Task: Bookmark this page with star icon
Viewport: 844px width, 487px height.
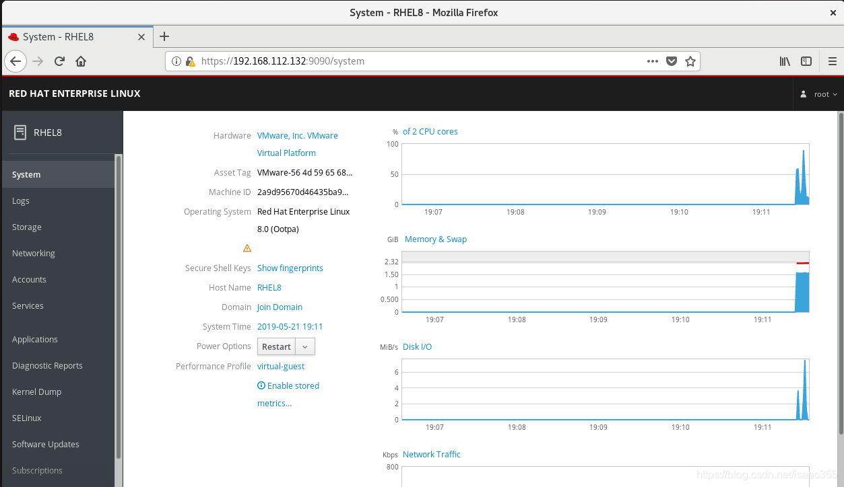Action: pos(690,61)
